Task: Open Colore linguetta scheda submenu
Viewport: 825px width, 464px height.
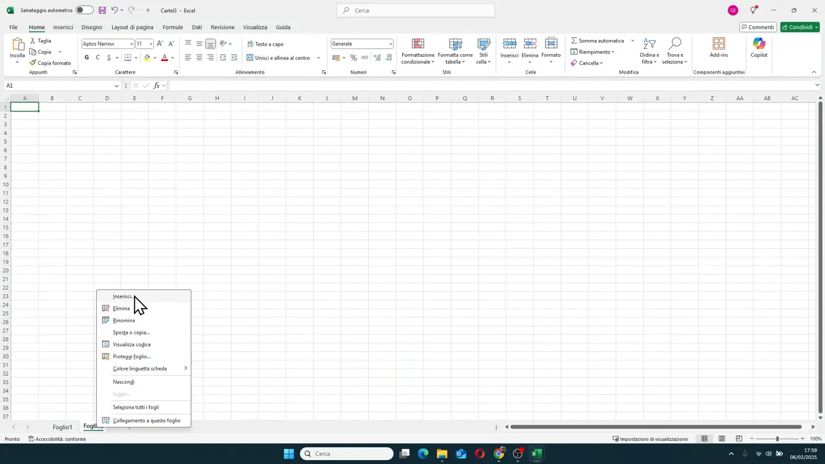Action: [x=144, y=369]
